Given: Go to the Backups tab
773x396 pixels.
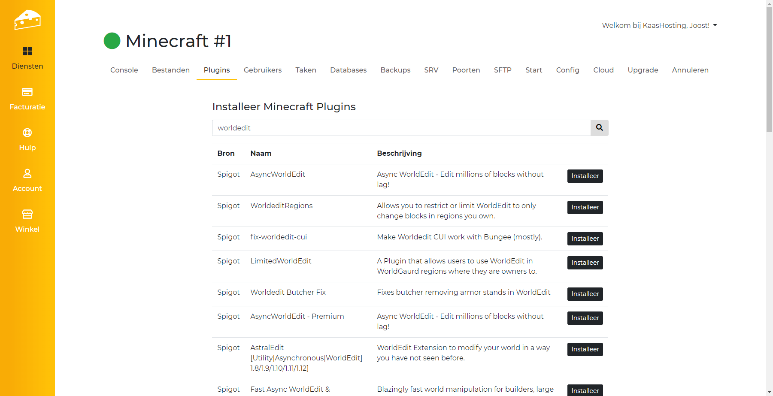Looking at the screenshot, I should pyautogui.click(x=395, y=70).
